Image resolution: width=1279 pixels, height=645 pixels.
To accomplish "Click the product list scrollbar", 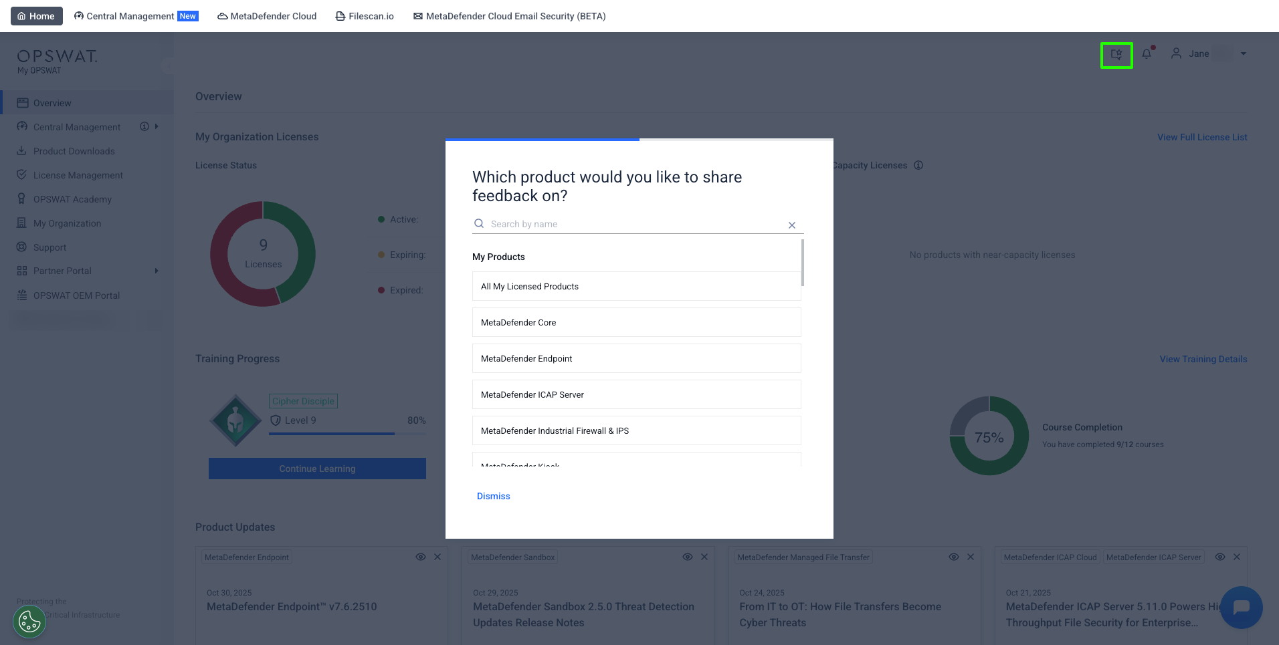I will (x=802, y=263).
